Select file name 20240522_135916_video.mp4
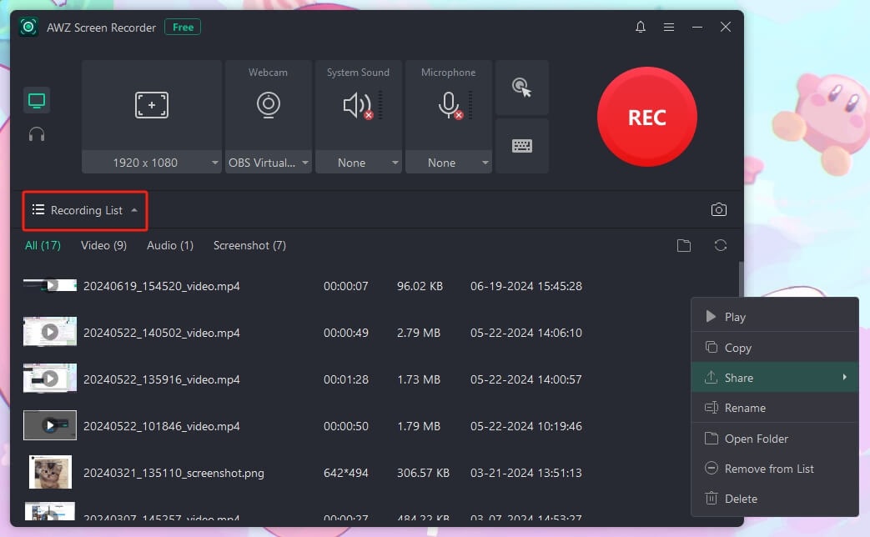 click(x=162, y=379)
